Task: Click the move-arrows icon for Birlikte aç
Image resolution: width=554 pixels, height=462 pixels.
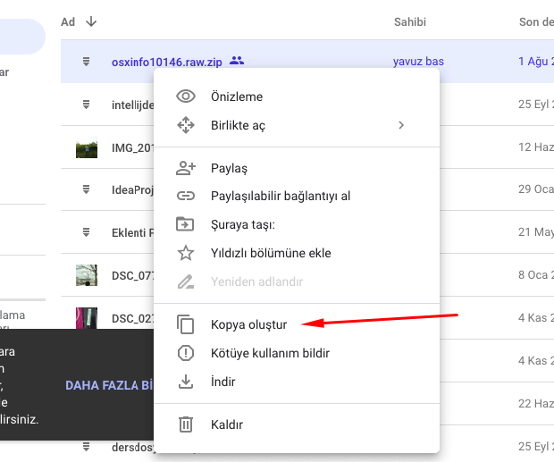Action: [186, 126]
